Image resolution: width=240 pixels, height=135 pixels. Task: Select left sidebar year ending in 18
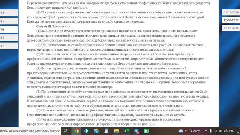9,13
